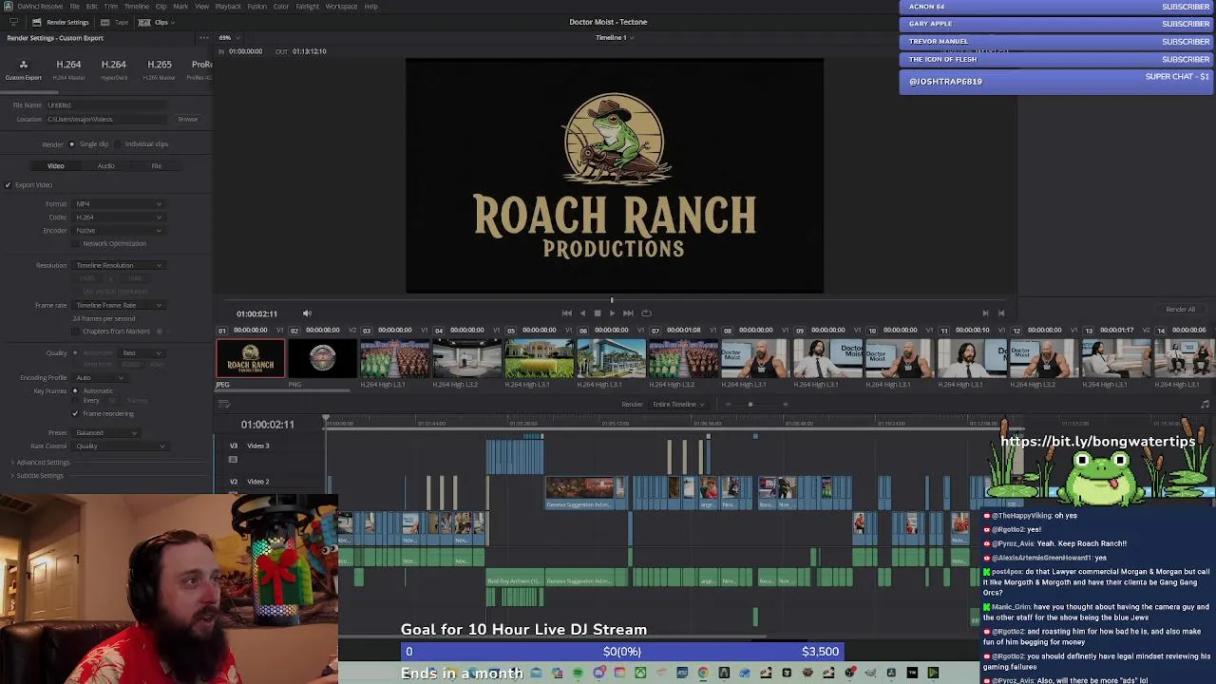The image size is (1216, 684).
Task: Click the monitor icon in top toolbar
Action: coord(12,22)
